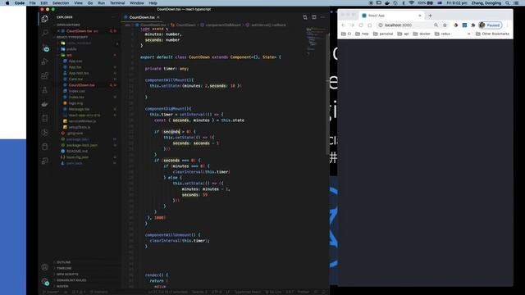
Task: Collapse the OPEN EDITORS section
Action: coord(67,25)
